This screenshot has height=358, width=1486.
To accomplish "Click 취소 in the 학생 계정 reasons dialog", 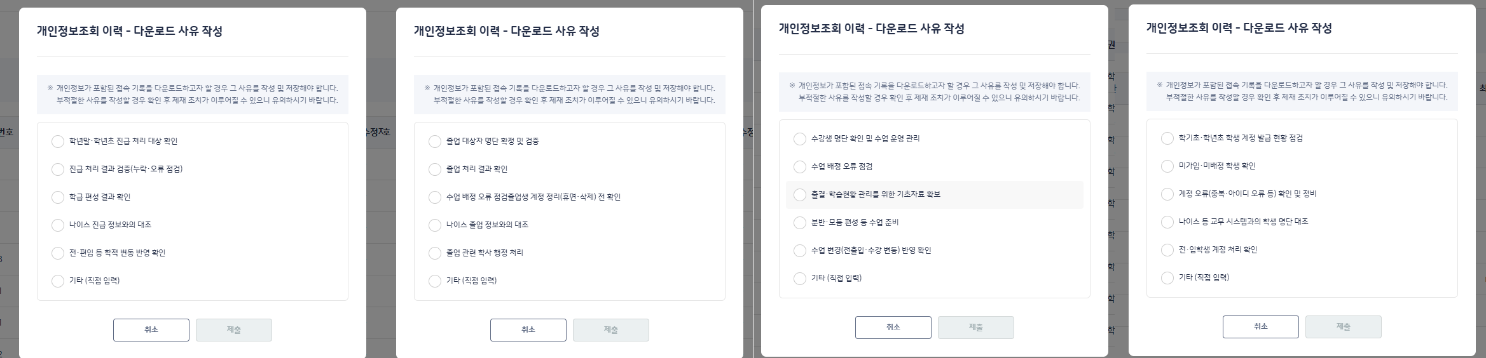I will pyautogui.click(x=1261, y=327).
